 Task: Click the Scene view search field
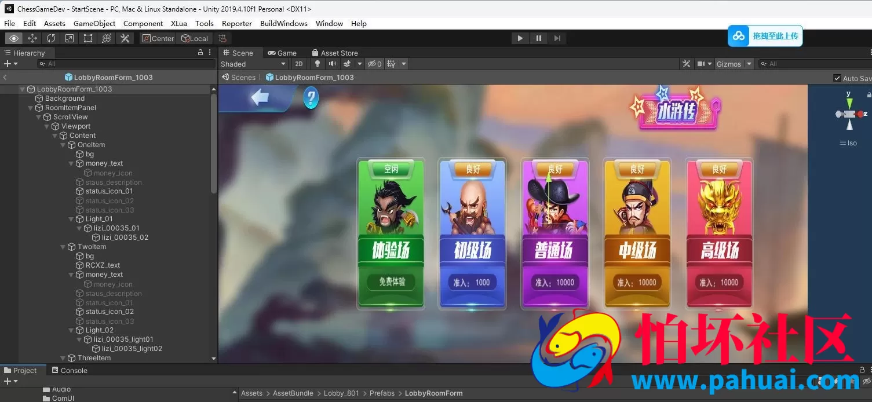coord(815,64)
